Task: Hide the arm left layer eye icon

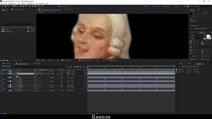Action: (x=1, y=81)
